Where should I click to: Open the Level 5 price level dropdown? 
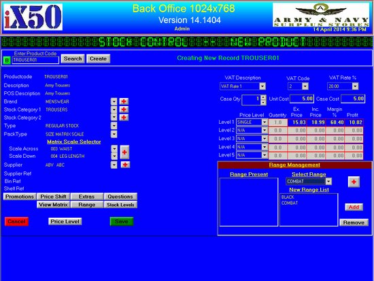point(265,155)
